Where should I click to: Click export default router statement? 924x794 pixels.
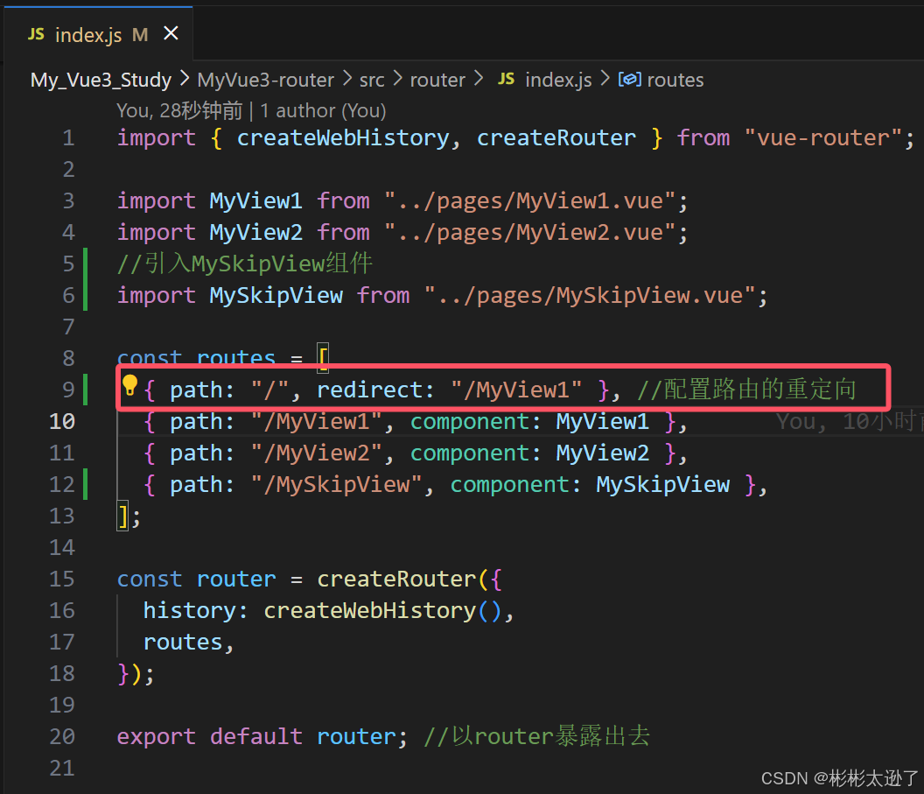tap(262, 736)
